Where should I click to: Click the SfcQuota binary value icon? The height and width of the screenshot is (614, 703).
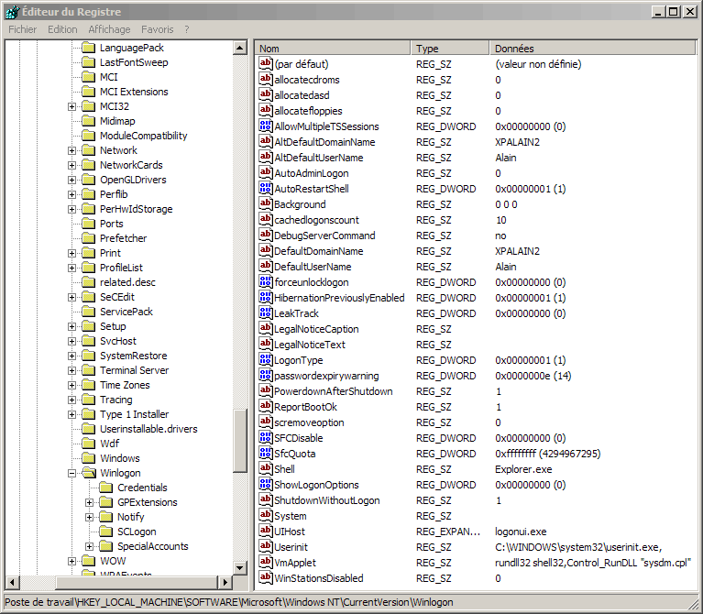coord(267,454)
